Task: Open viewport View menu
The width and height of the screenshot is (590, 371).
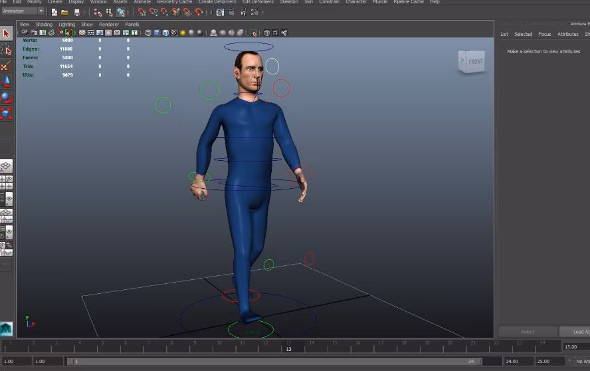Action: click(x=25, y=24)
